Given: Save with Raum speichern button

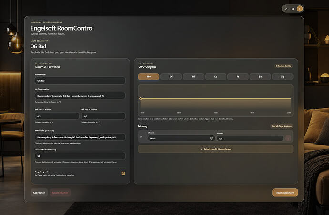Looking at the screenshot, I should [285, 193].
